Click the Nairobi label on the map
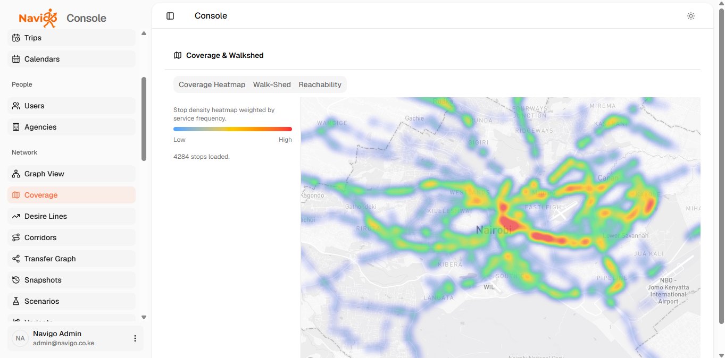The width and height of the screenshot is (725, 358). tap(494, 230)
